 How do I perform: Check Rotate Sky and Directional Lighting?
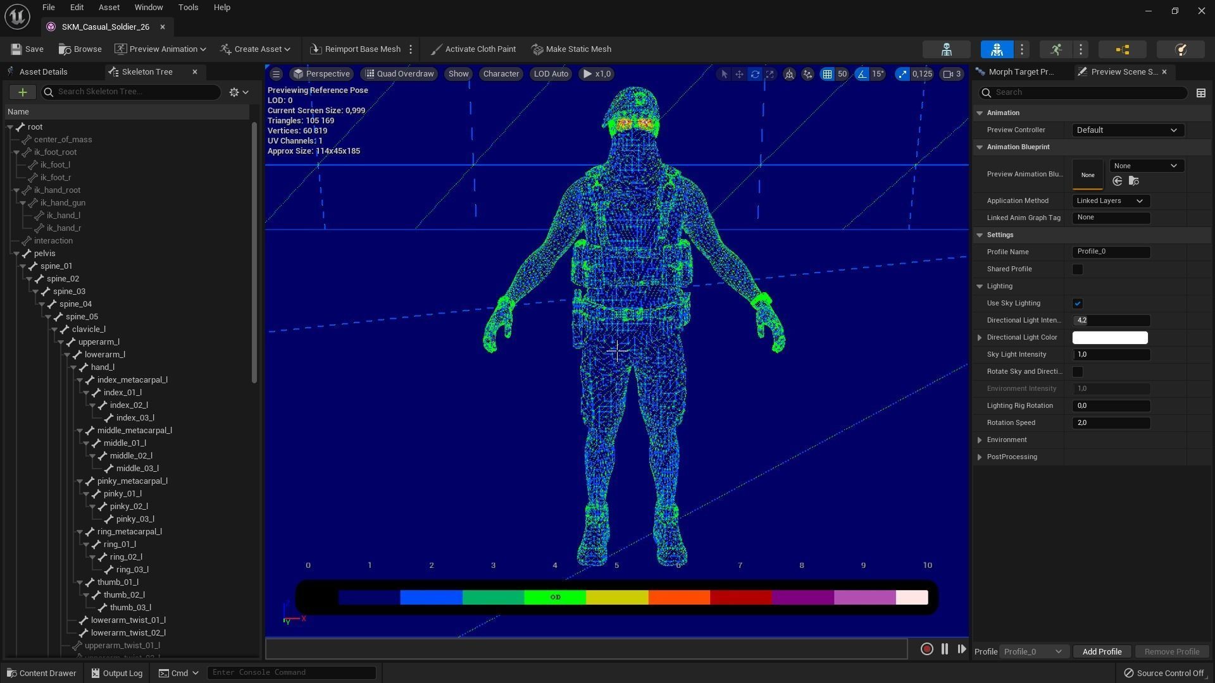click(1077, 372)
